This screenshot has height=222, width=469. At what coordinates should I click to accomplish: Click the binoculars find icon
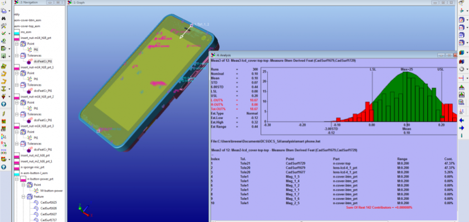click(4, 18)
